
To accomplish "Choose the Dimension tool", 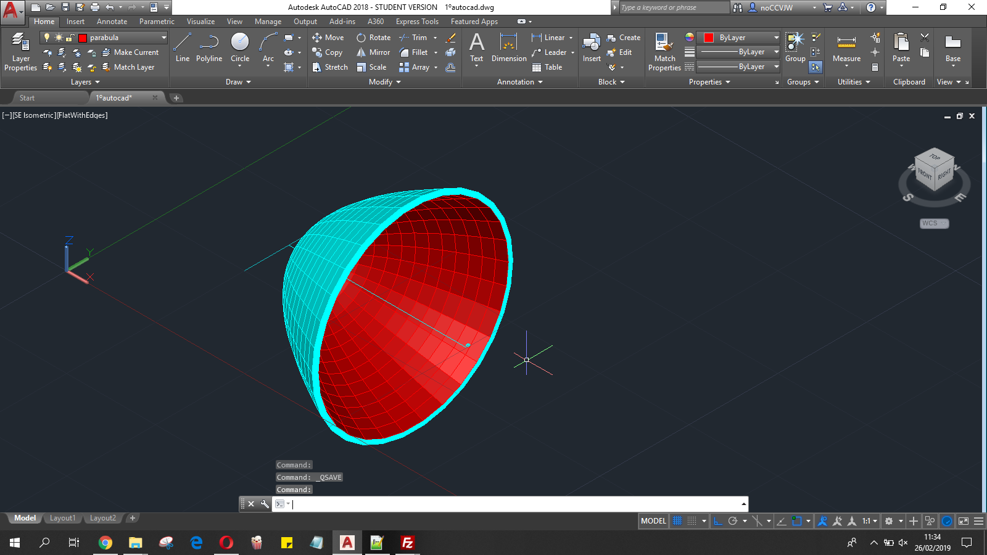I will tap(509, 47).
